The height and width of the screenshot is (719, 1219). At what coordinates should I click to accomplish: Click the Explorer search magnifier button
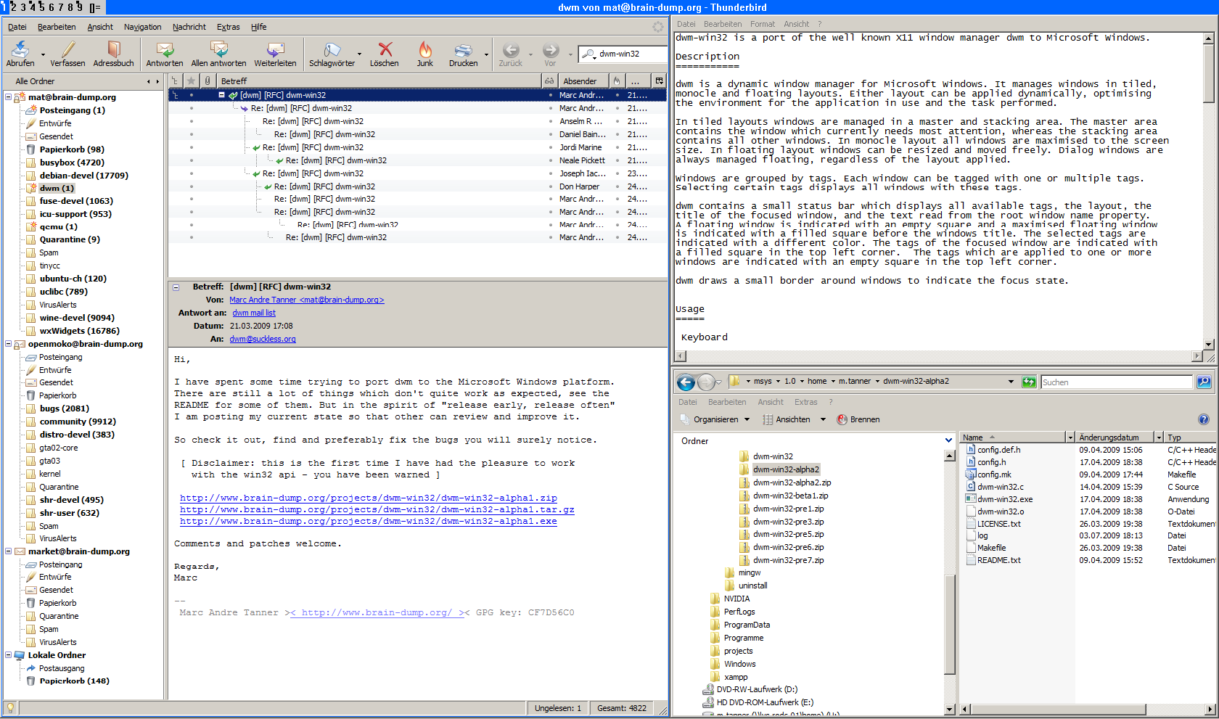click(x=1204, y=382)
